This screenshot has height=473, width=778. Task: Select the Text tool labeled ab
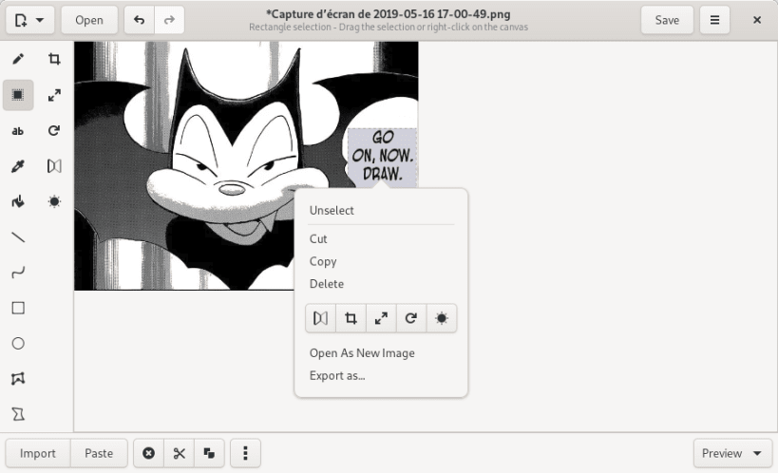pos(18,130)
